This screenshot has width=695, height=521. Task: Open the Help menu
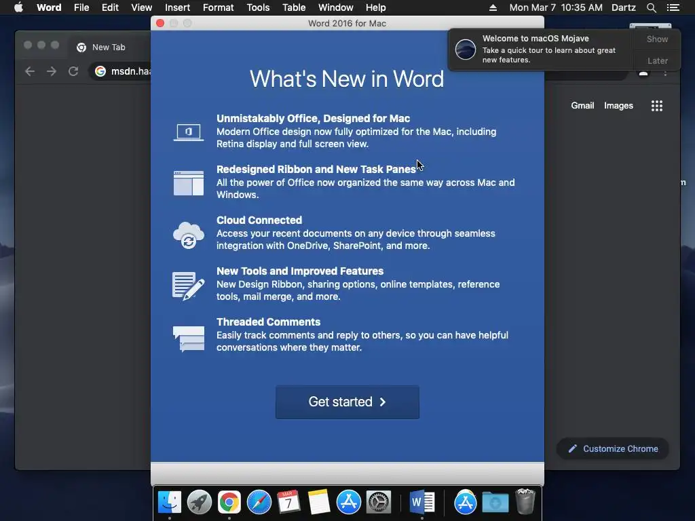(x=375, y=7)
